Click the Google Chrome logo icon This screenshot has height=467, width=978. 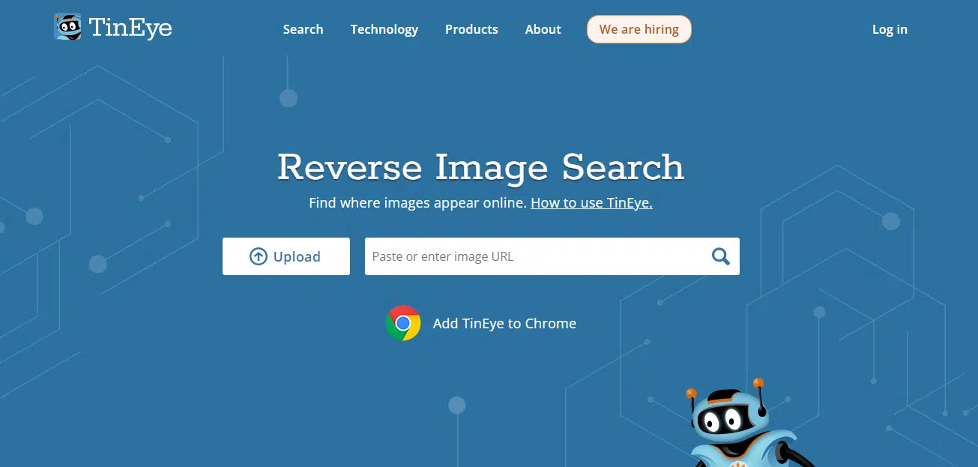coord(403,323)
